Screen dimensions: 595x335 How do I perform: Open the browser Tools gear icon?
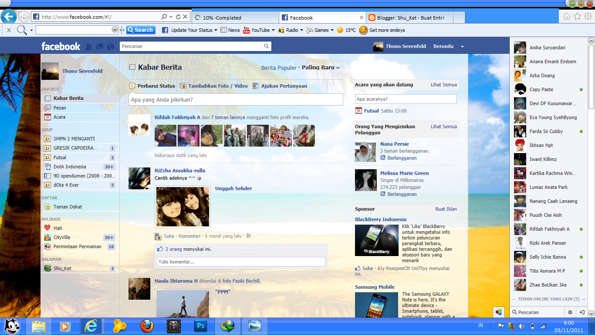pyautogui.click(x=588, y=16)
